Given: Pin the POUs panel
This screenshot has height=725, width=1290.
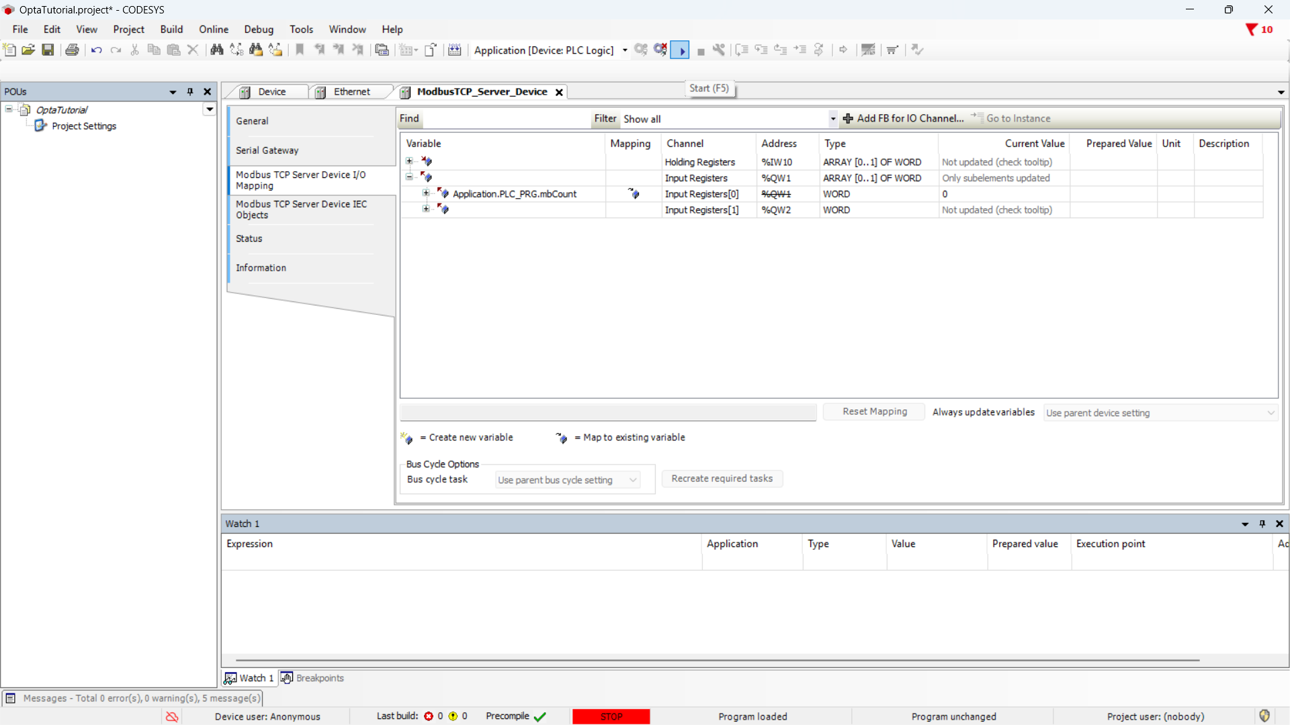Looking at the screenshot, I should 190,92.
